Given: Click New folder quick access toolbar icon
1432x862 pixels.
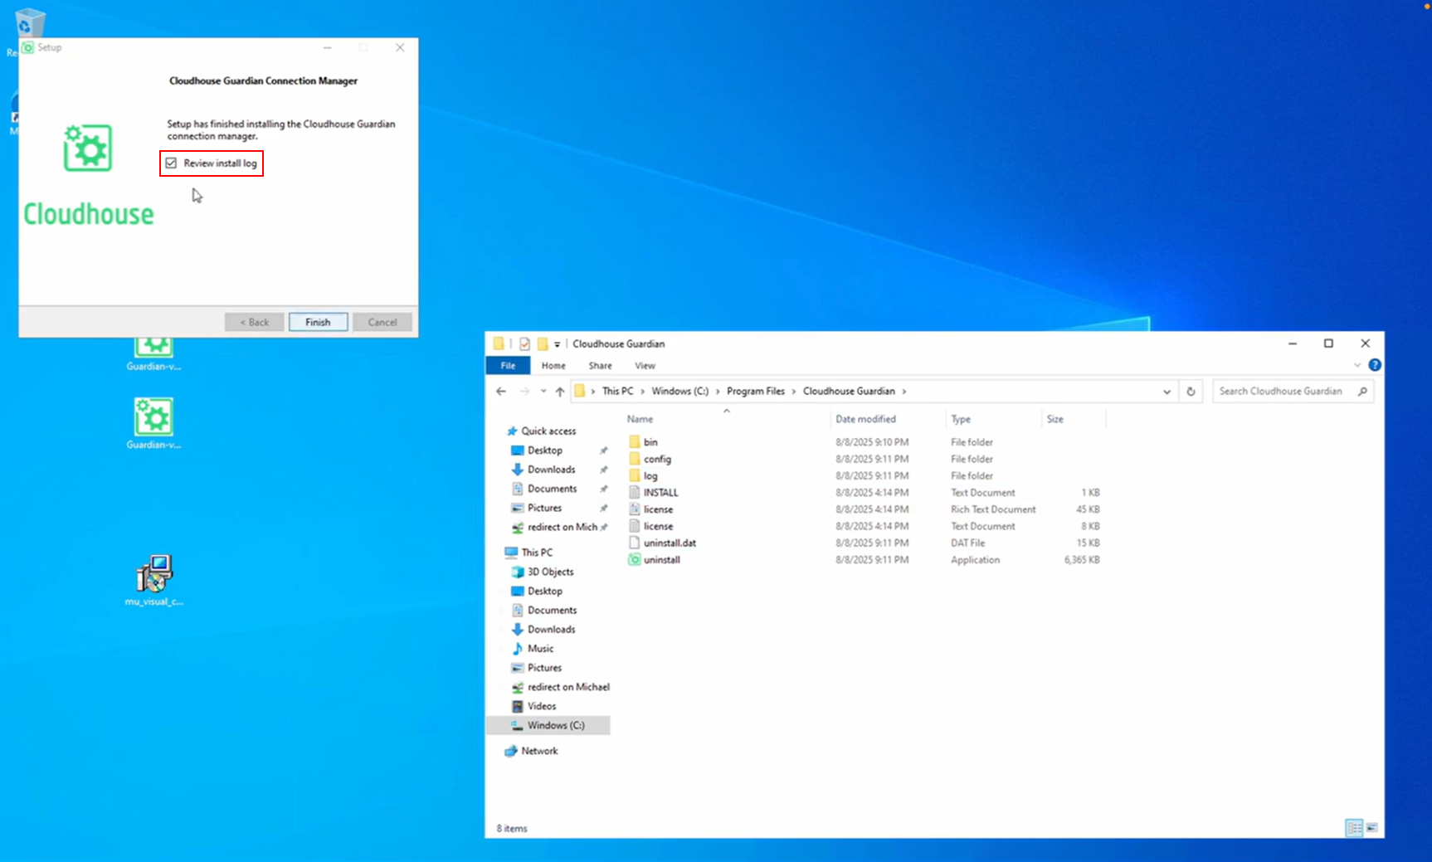Looking at the screenshot, I should pyautogui.click(x=543, y=343).
